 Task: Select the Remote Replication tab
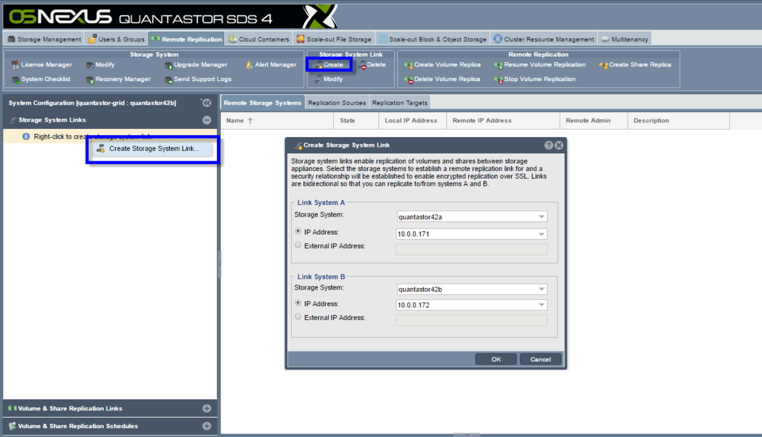point(186,39)
